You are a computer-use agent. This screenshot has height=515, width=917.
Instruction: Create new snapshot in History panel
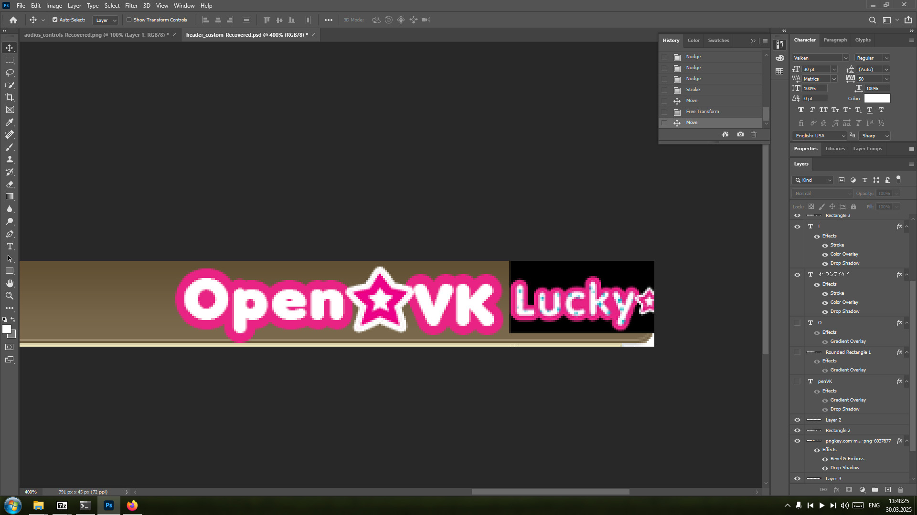coord(740,134)
